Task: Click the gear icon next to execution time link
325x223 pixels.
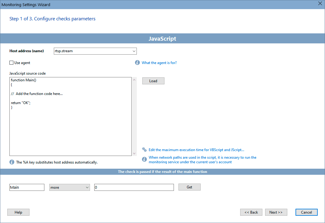Action: pos(144,150)
